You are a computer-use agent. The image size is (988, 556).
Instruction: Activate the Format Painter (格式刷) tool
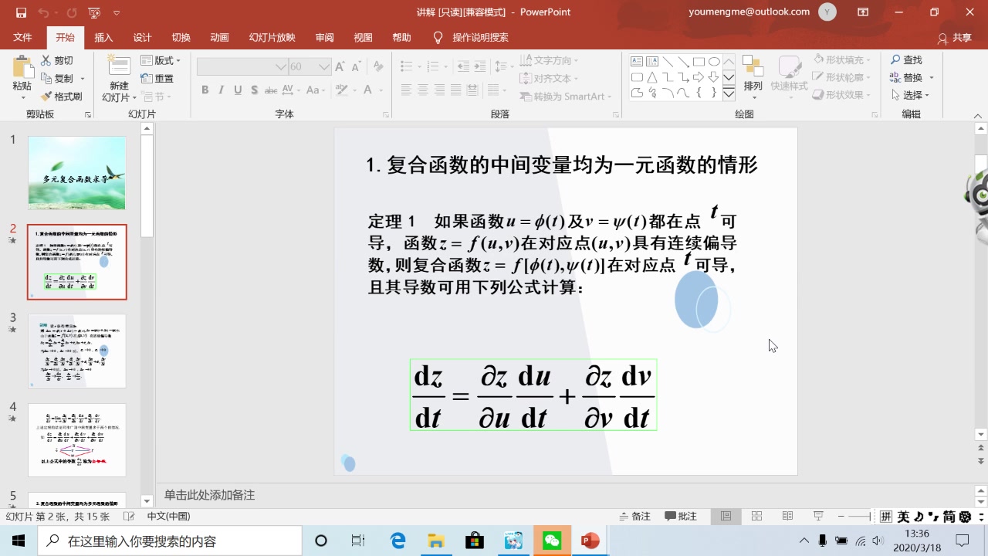pos(63,96)
